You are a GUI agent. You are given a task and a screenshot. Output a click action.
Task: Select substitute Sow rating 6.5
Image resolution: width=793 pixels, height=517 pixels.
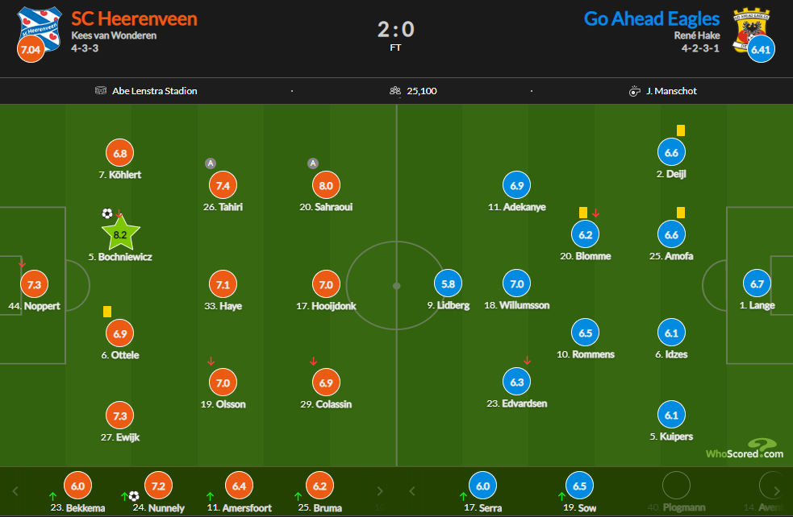click(x=579, y=486)
